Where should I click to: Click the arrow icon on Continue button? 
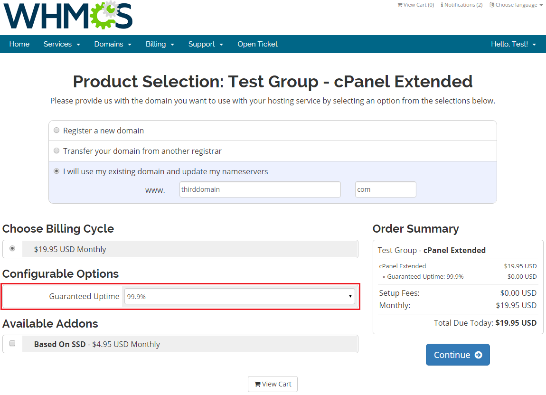(x=479, y=355)
